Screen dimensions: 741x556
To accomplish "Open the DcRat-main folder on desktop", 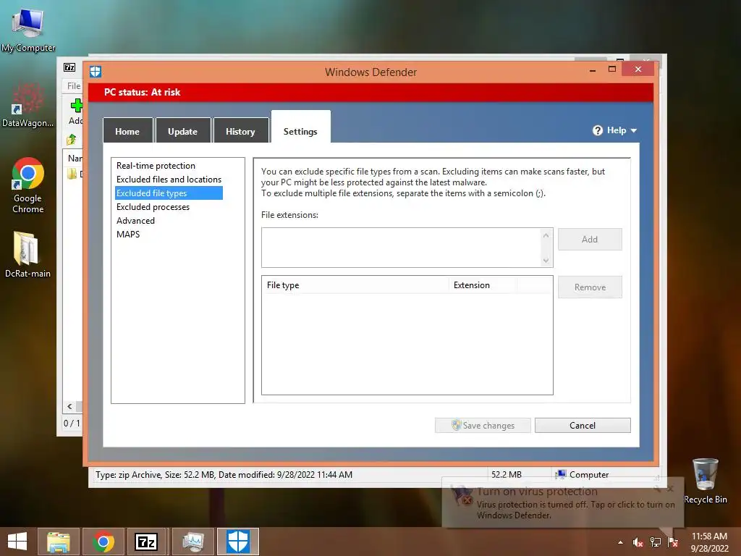I will tap(27, 254).
